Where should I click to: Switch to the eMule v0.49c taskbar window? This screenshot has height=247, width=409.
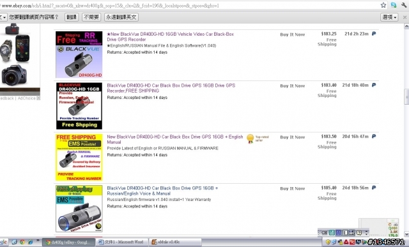point(175,242)
